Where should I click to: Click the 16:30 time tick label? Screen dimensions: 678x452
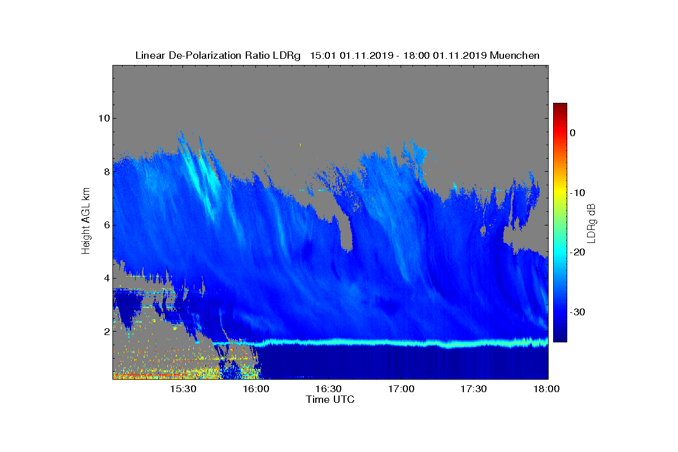[329, 389]
